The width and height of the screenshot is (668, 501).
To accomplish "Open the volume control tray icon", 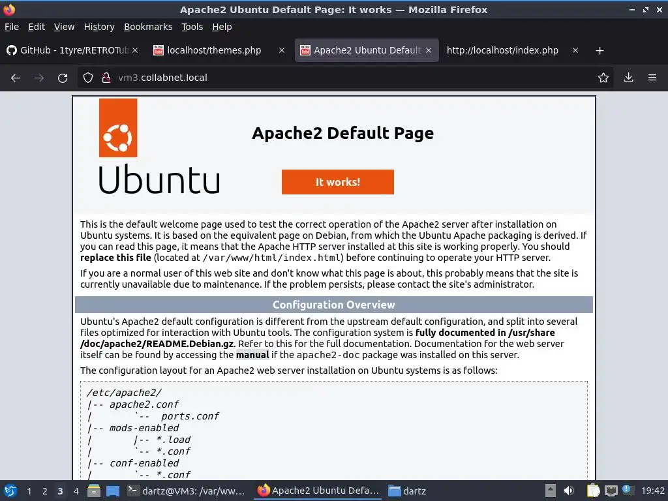I will pos(569,491).
